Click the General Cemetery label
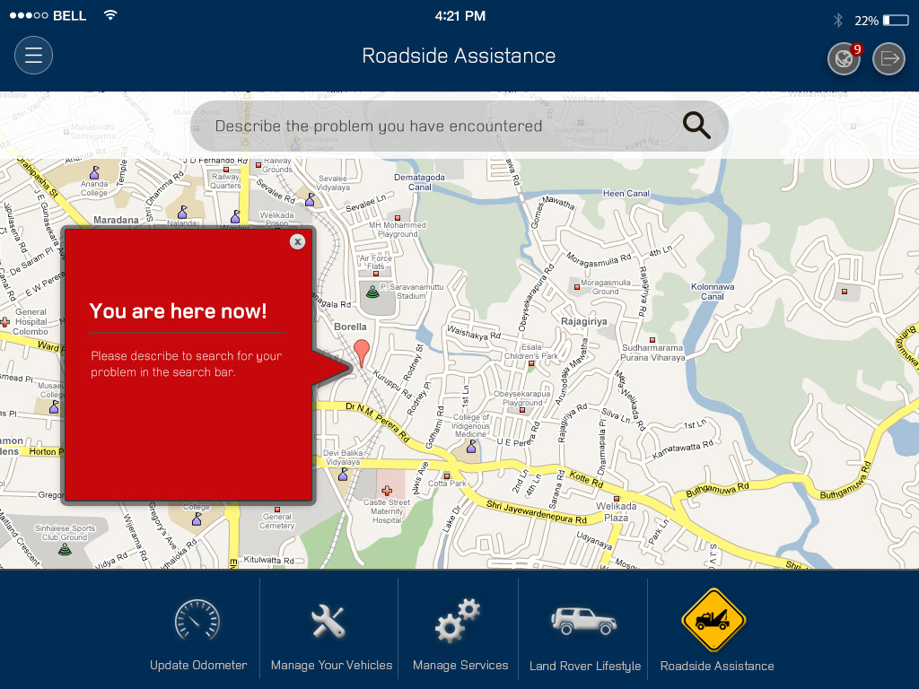The image size is (919, 689). 276,521
